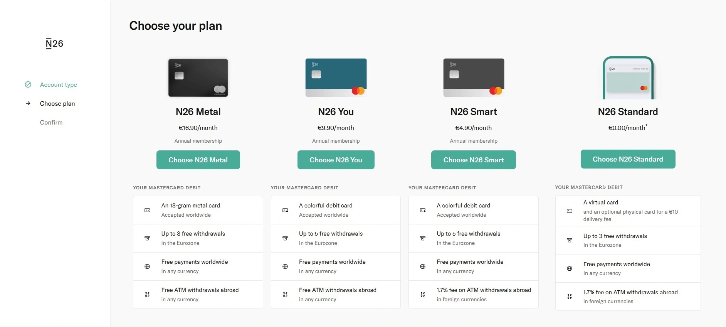This screenshot has width=726, height=327.
Task: Click card icon beside 18-gram metal card
Action: coord(147,210)
